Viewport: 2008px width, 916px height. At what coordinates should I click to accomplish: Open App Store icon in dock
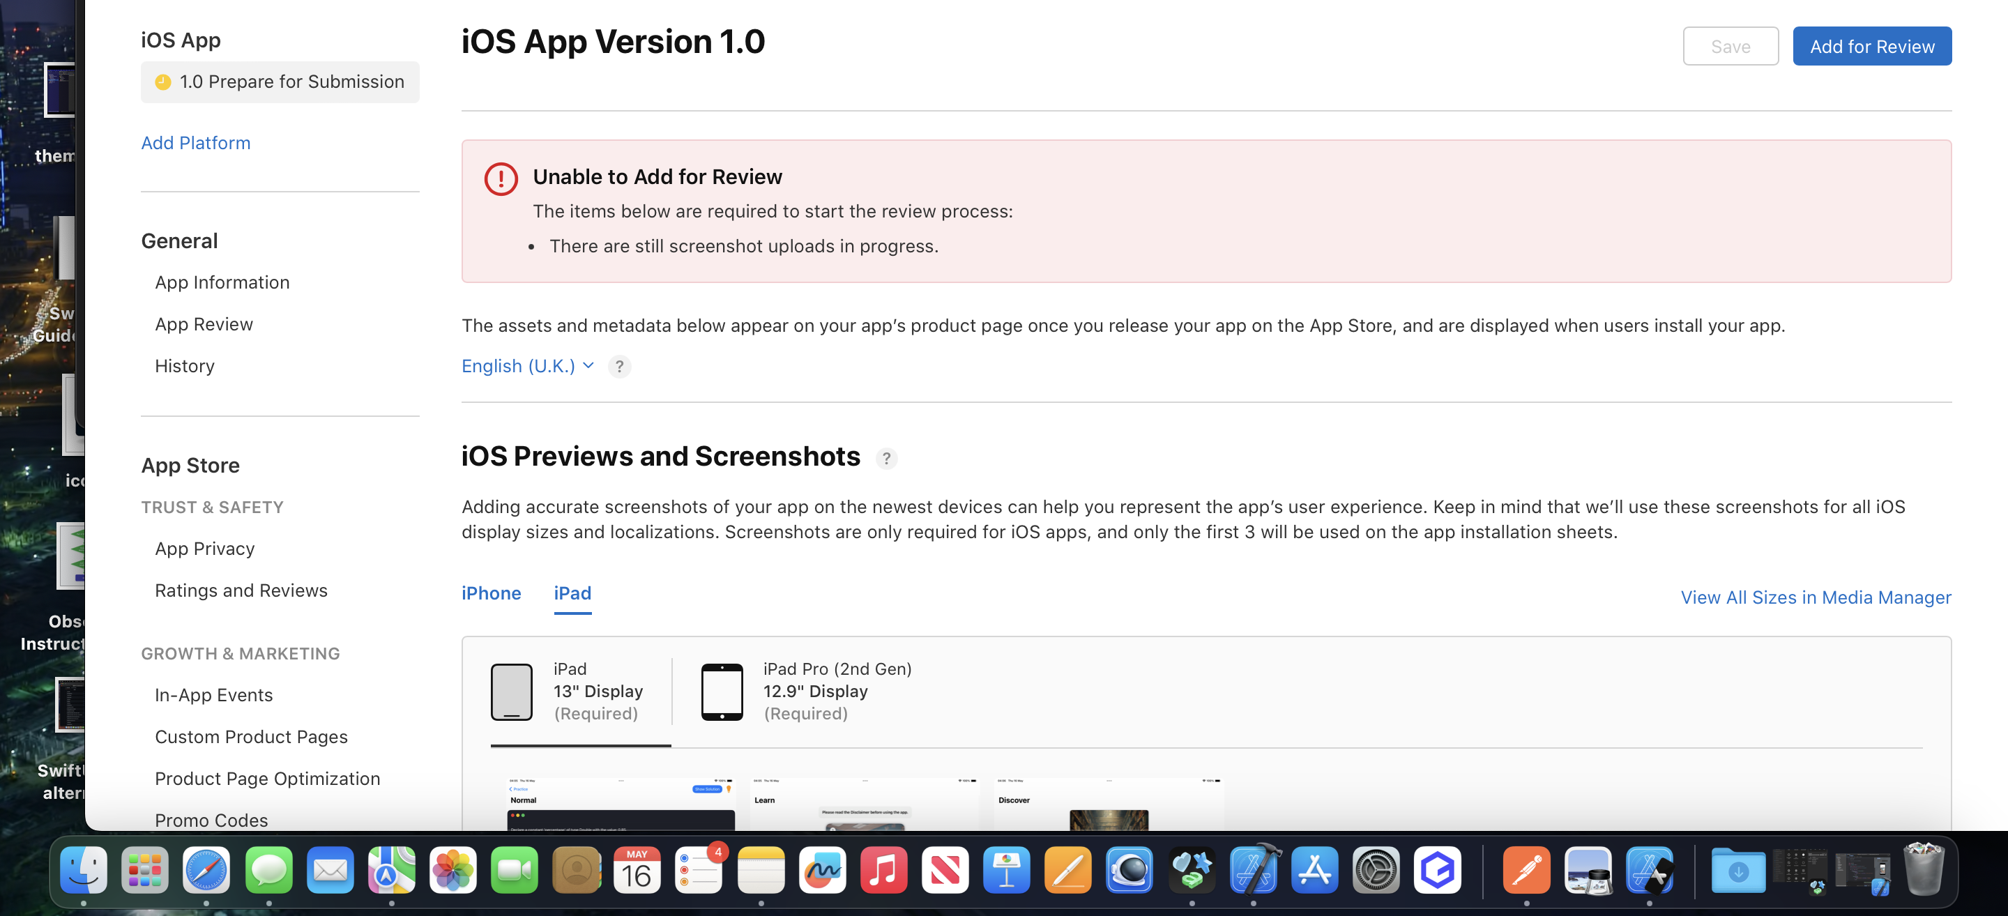[1314, 869]
